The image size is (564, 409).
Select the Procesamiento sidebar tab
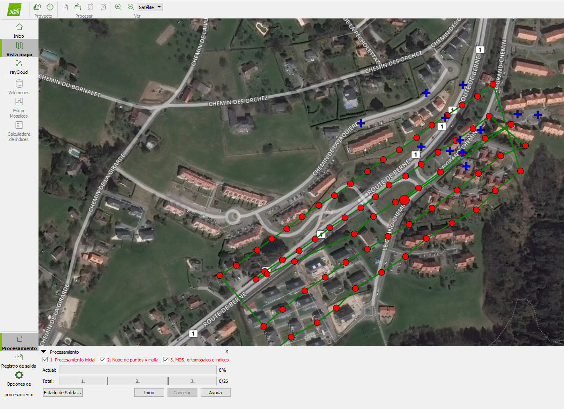click(x=19, y=343)
